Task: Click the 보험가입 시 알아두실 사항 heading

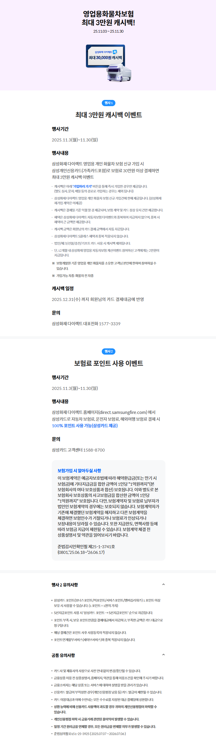Action: (x=79, y=471)
